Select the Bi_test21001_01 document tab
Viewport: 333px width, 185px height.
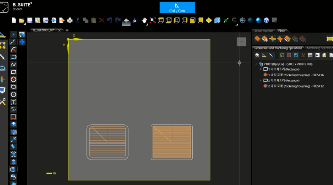pyautogui.click(x=43, y=30)
